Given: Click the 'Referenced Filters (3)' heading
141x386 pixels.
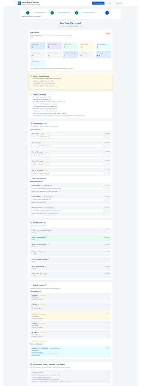Looking at the screenshot, I should (x=36, y=181).
